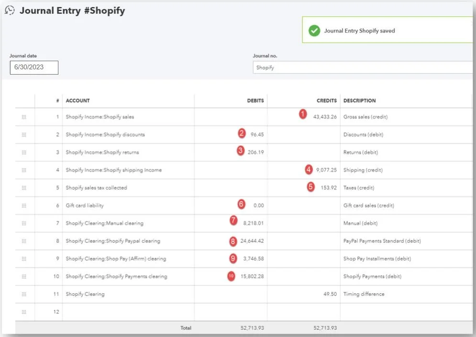476x337 pixels.
Task: Click the Shipping (credit) description
Action: (x=363, y=170)
